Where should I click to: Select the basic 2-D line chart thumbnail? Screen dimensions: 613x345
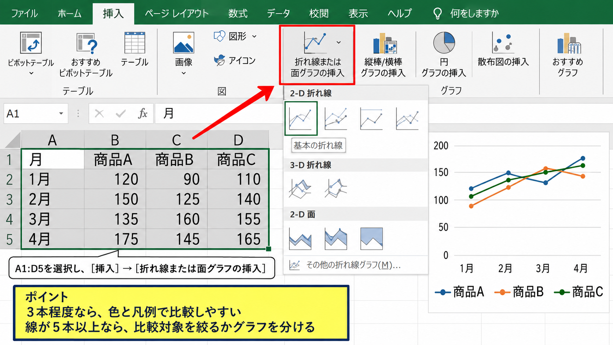coord(301,119)
